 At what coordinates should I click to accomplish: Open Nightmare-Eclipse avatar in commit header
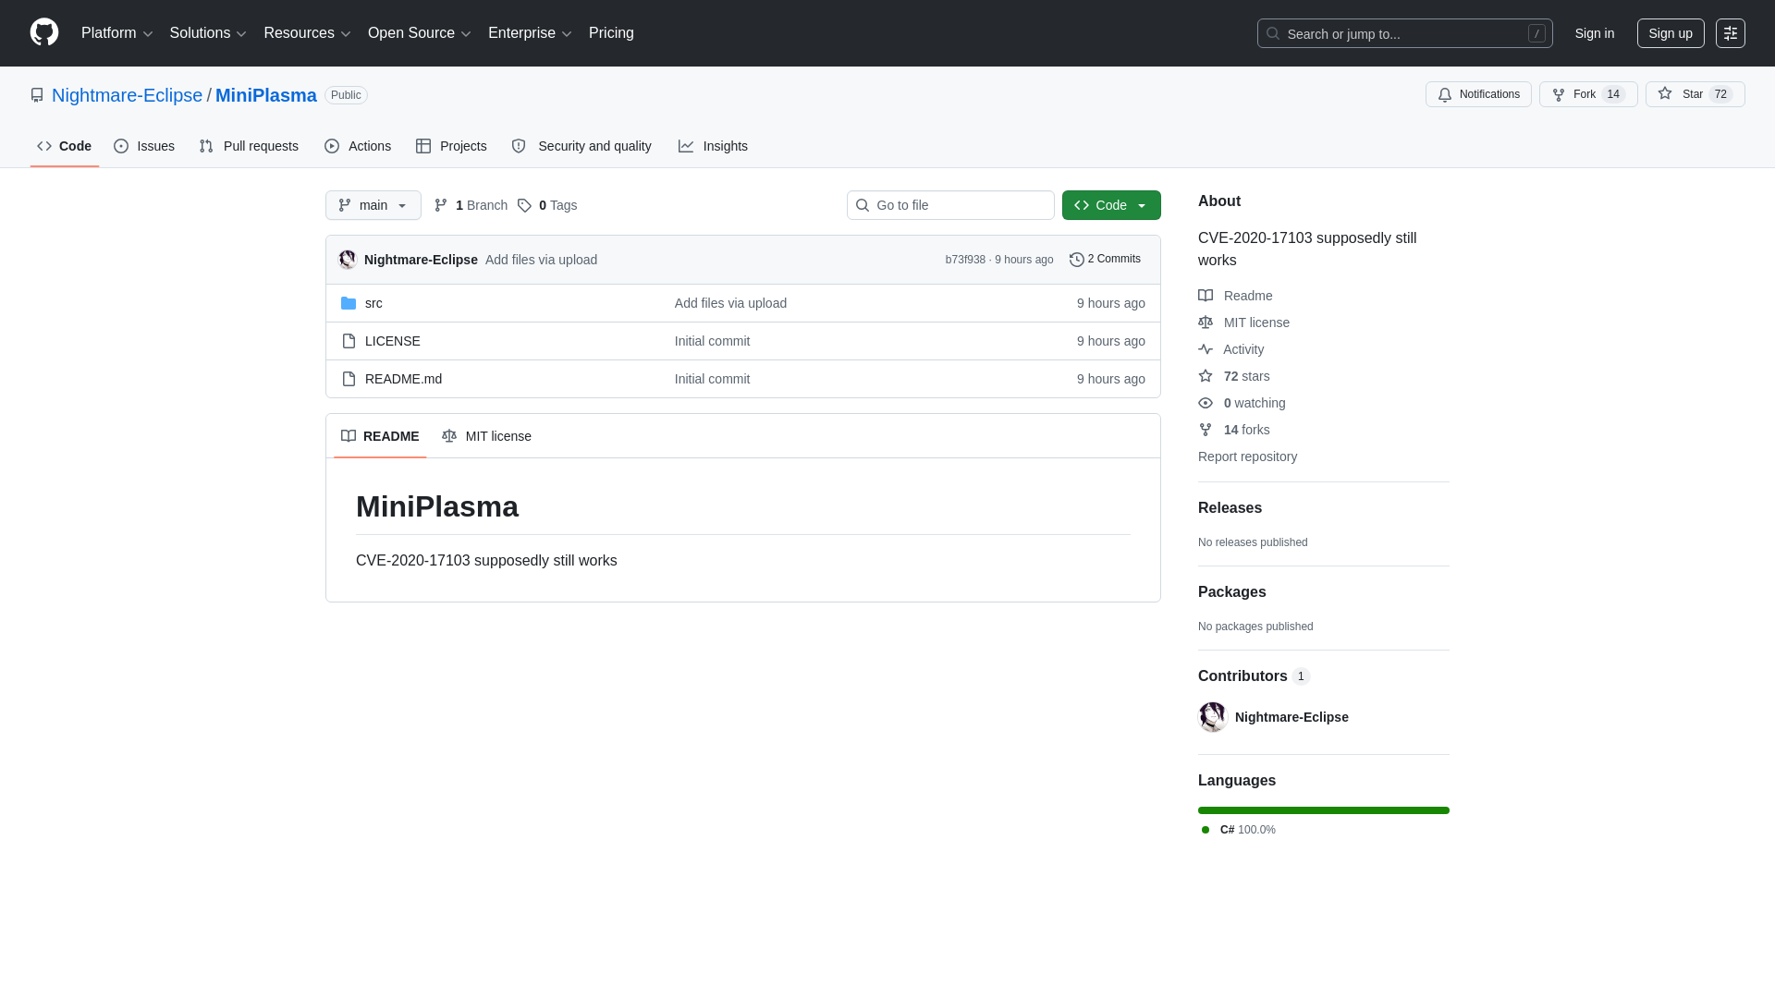[x=348, y=260]
